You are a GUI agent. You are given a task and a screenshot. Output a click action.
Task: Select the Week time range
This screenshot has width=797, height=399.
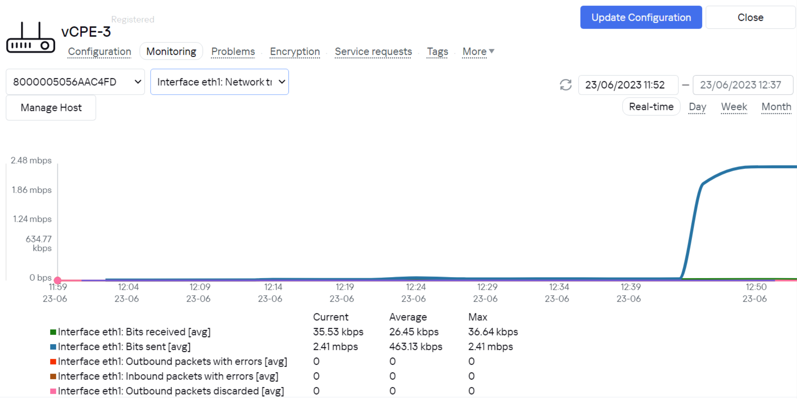[x=734, y=107]
